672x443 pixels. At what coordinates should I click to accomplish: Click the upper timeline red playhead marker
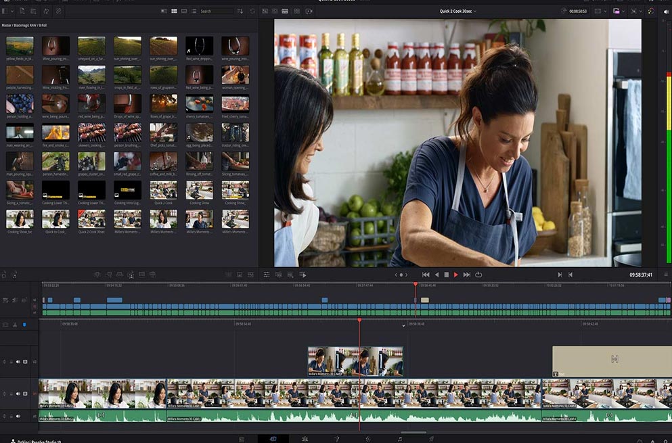[x=416, y=285]
